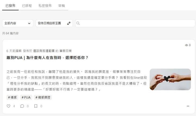This screenshot has width=196, height=116.
Task: Click the bookmark icon on the post
Action: click(36, 106)
